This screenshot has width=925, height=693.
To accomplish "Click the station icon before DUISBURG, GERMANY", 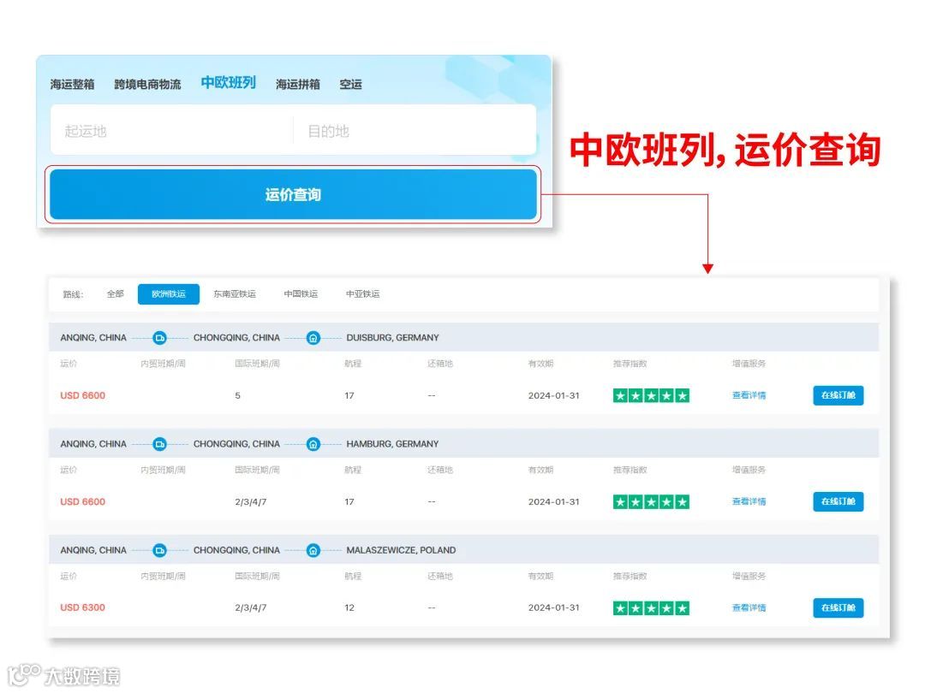I will [x=313, y=337].
